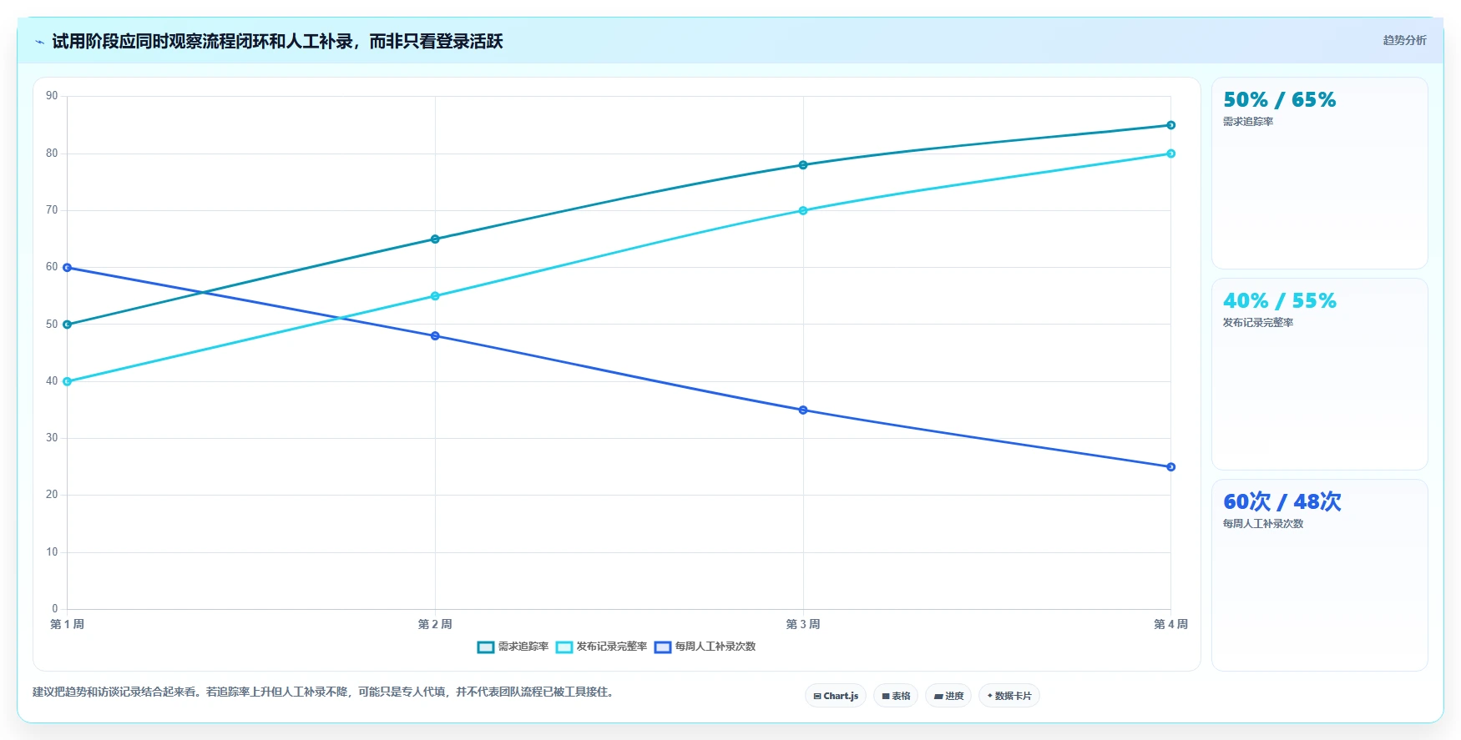Click the 表格 tag chip
Screen dimensions: 1461x740
[x=896, y=696]
